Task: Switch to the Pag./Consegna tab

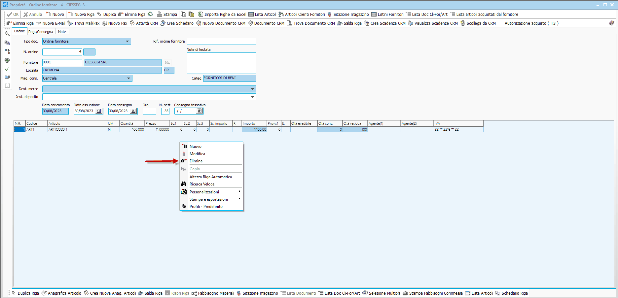Action: (x=40, y=32)
